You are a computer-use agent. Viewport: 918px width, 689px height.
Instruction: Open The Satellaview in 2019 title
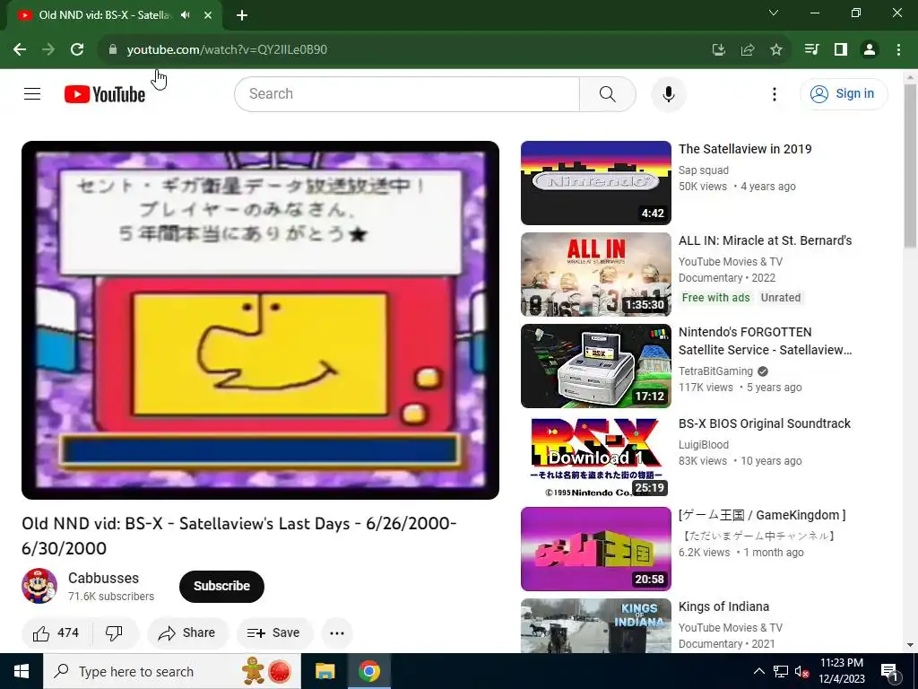pos(745,149)
